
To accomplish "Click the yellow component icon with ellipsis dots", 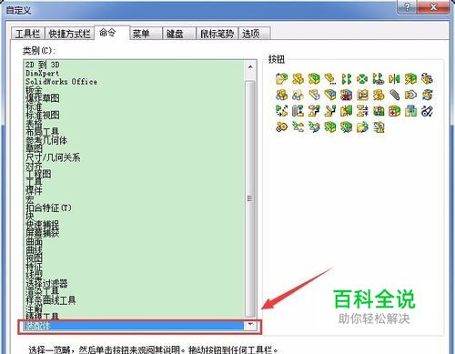I will point(330,78).
